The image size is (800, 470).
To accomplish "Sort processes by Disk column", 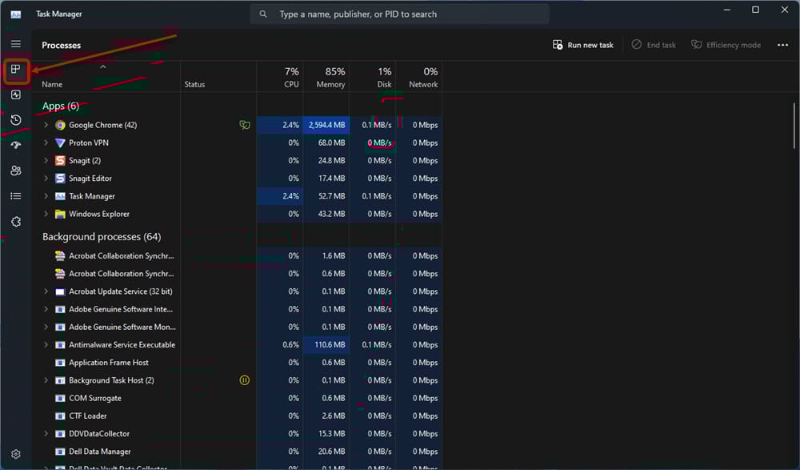I will coord(373,77).
